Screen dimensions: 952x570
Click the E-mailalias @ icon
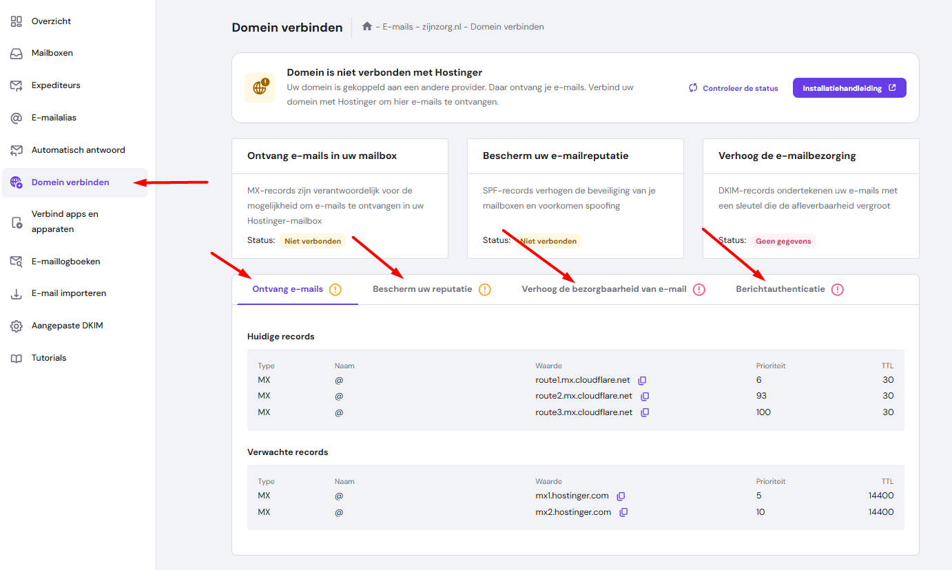15,117
